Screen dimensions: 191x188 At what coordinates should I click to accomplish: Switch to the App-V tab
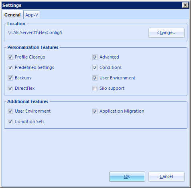(x=32, y=15)
